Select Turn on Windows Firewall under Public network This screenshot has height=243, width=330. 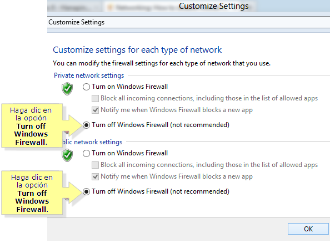86,154
